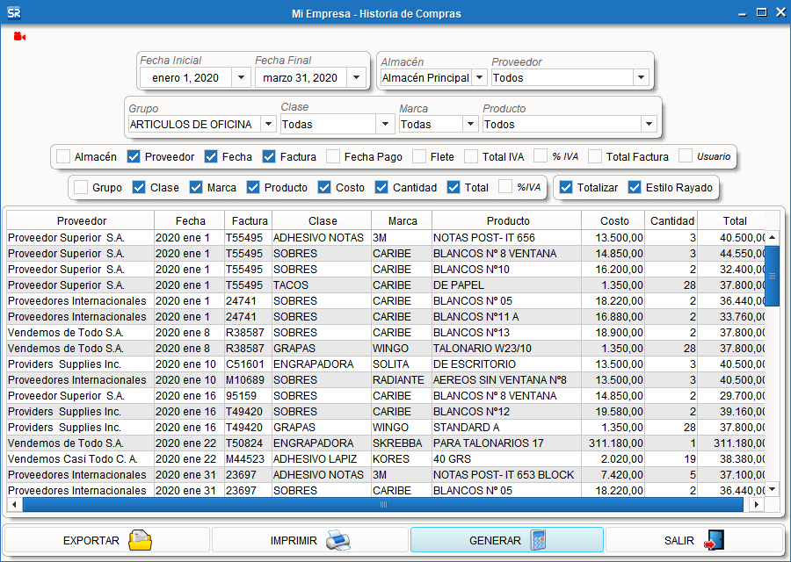Check the Total IVA checkbox
The image size is (791, 562).
[471, 157]
